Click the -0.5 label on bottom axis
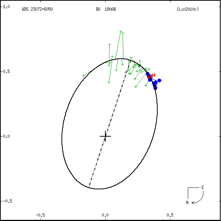This screenshot has width=221, height=221. [40, 215]
